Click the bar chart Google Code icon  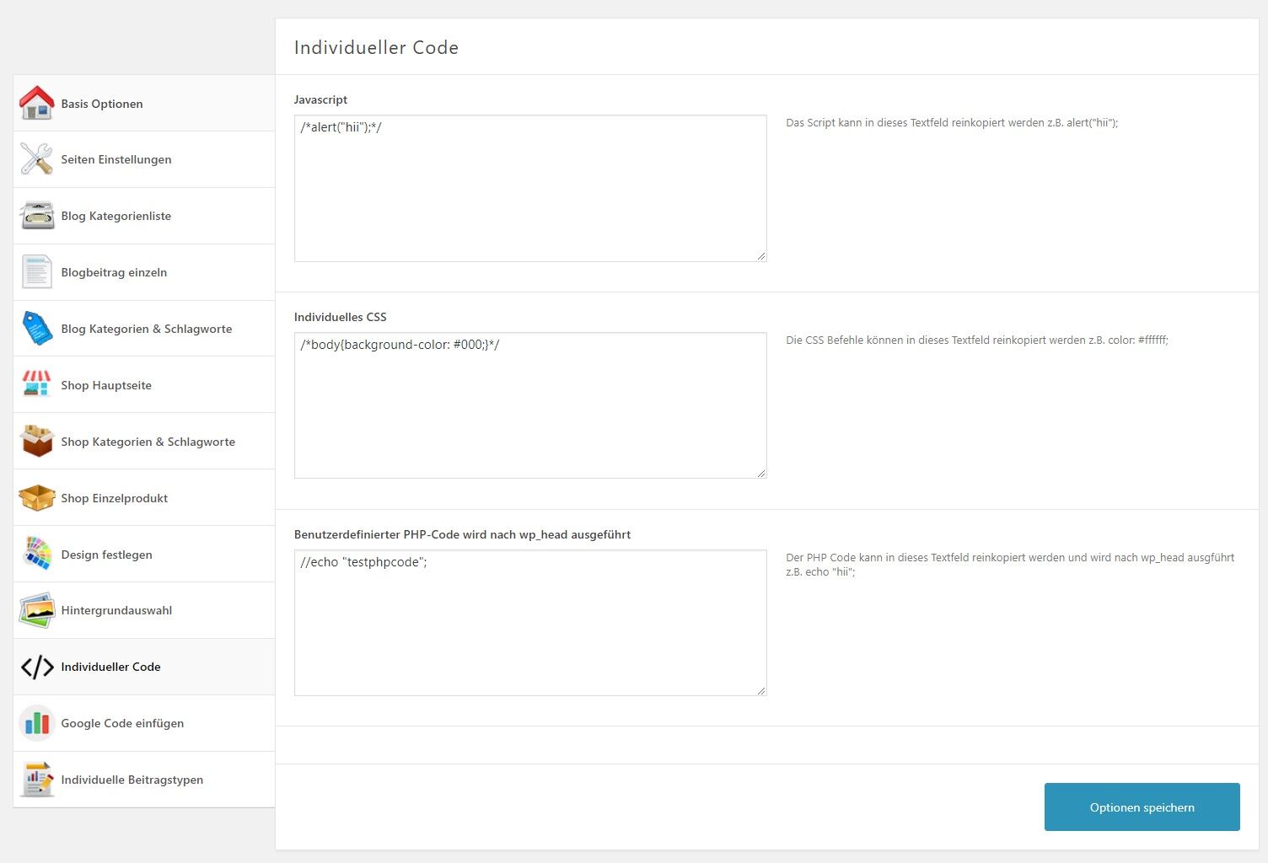37,723
